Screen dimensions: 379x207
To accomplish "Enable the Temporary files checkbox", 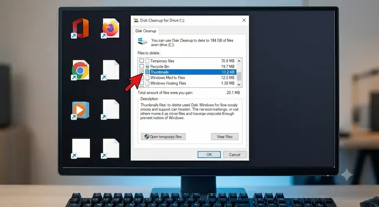I will [142, 60].
